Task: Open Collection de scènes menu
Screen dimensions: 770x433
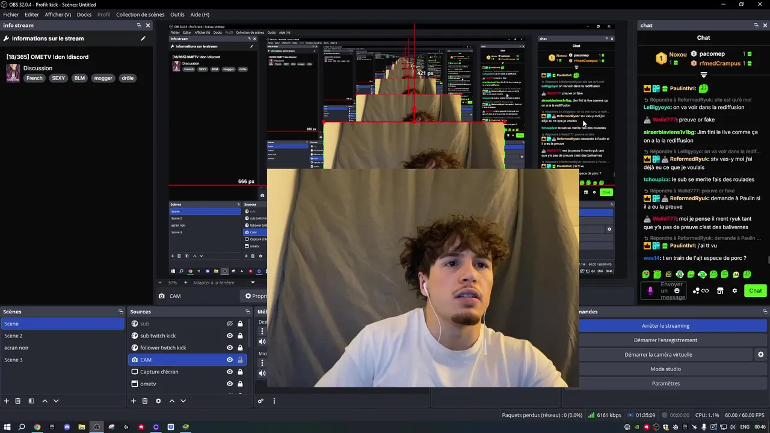Action: point(140,14)
